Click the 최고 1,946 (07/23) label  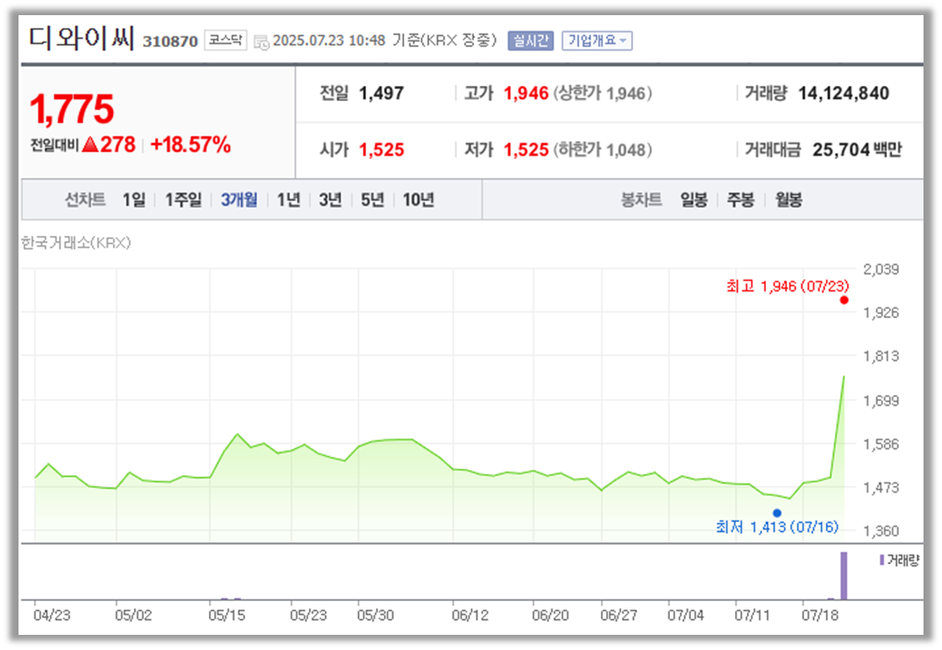click(x=787, y=286)
